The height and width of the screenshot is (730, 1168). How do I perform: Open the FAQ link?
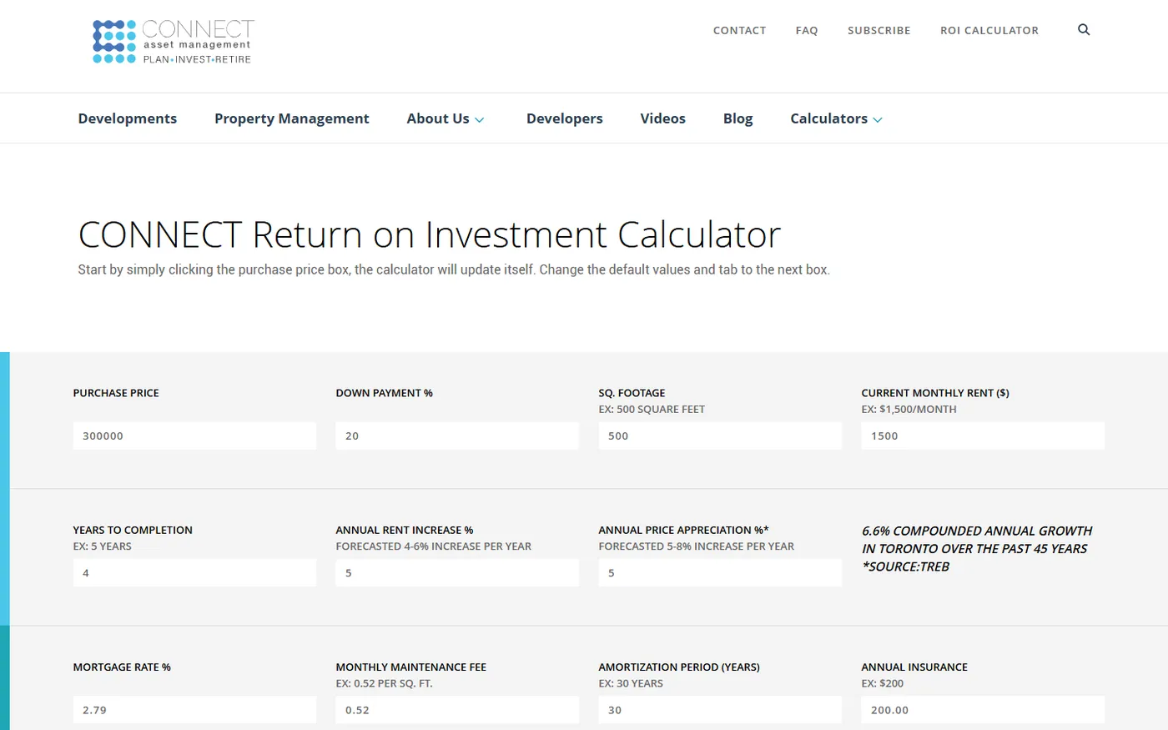(x=807, y=30)
